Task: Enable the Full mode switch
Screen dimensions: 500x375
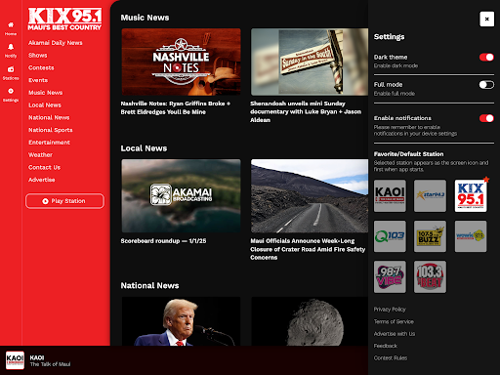Action: click(486, 85)
